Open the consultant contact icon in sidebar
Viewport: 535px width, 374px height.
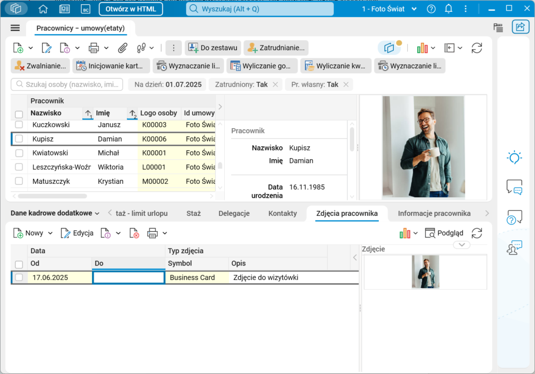click(x=514, y=247)
